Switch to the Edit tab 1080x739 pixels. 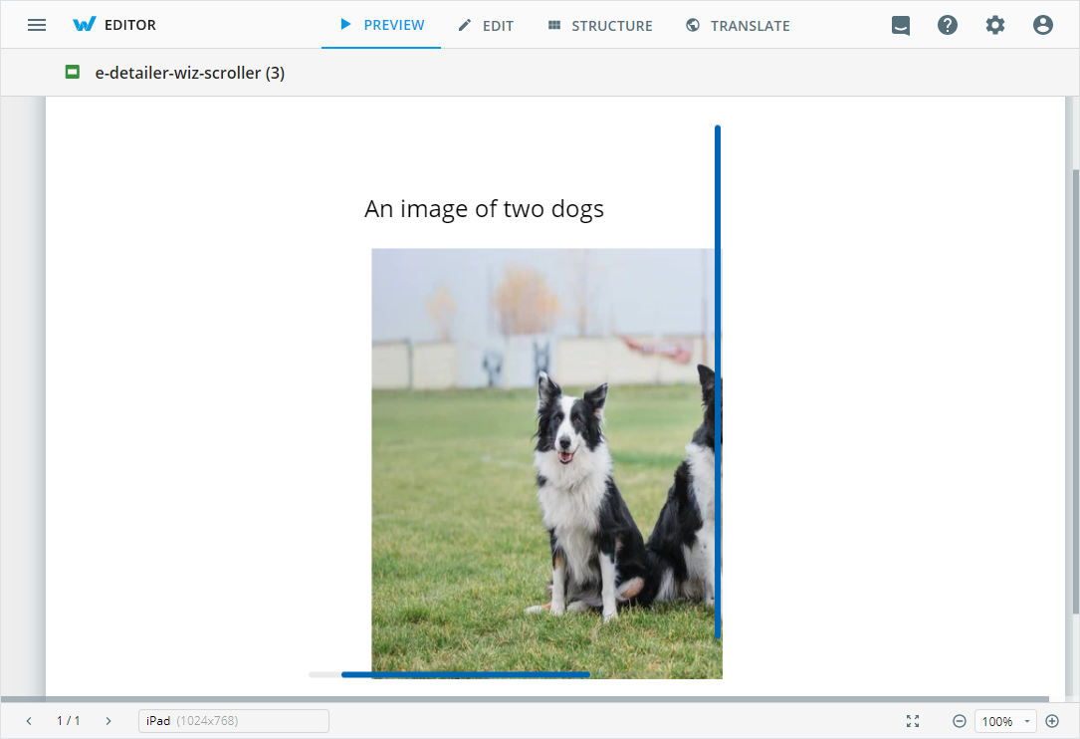[x=486, y=26]
